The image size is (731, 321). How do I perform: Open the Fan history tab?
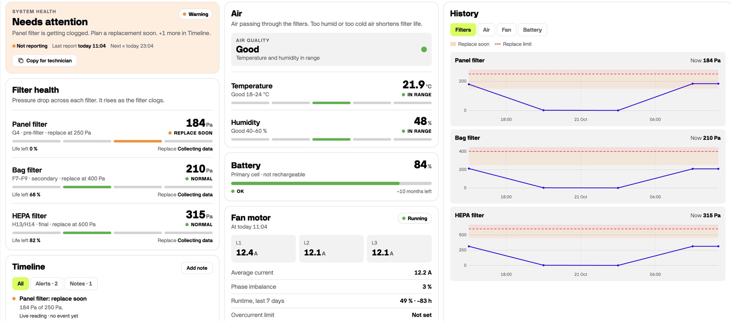tap(506, 30)
